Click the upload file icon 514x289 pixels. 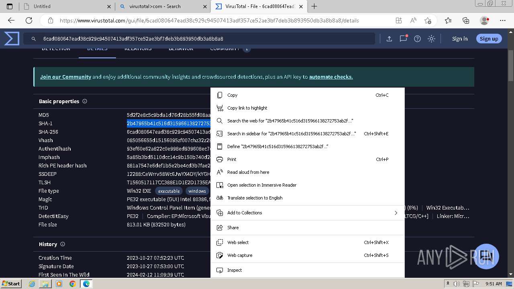(389, 39)
